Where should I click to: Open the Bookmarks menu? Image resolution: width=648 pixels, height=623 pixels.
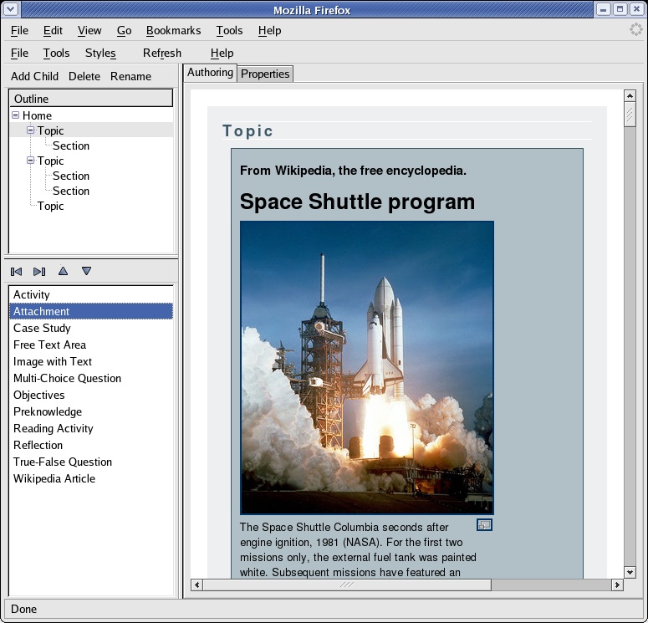pyautogui.click(x=174, y=31)
